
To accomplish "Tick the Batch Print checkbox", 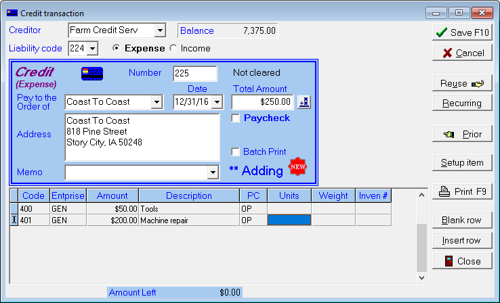I will tap(236, 152).
